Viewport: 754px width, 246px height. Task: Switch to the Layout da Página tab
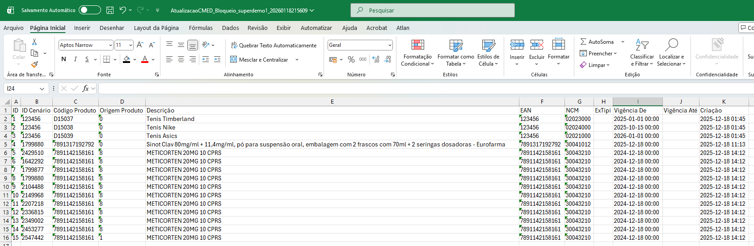(156, 28)
